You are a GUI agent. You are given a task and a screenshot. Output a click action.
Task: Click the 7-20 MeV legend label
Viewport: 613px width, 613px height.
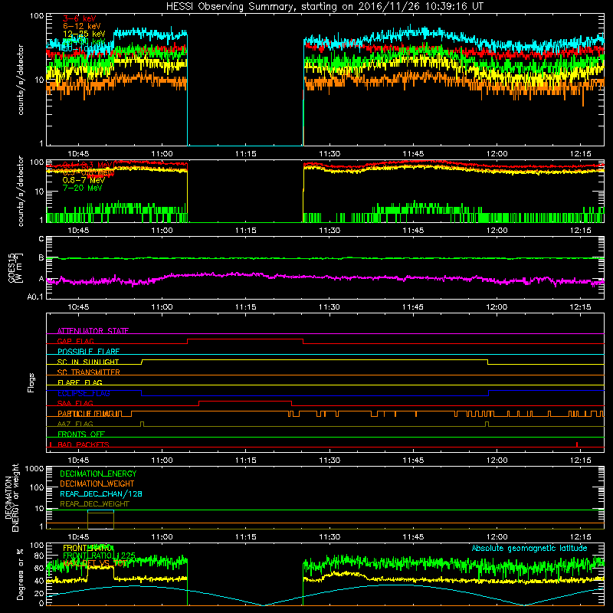[82, 188]
